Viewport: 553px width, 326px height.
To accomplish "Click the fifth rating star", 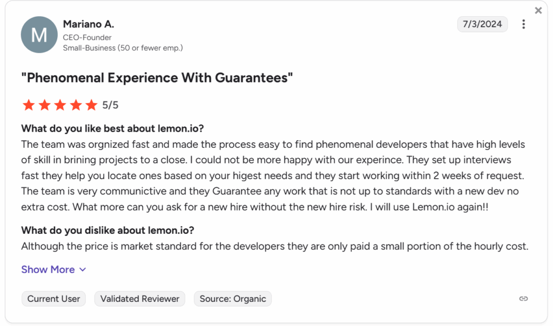I will pyautogui.click(x=91, y=105).
